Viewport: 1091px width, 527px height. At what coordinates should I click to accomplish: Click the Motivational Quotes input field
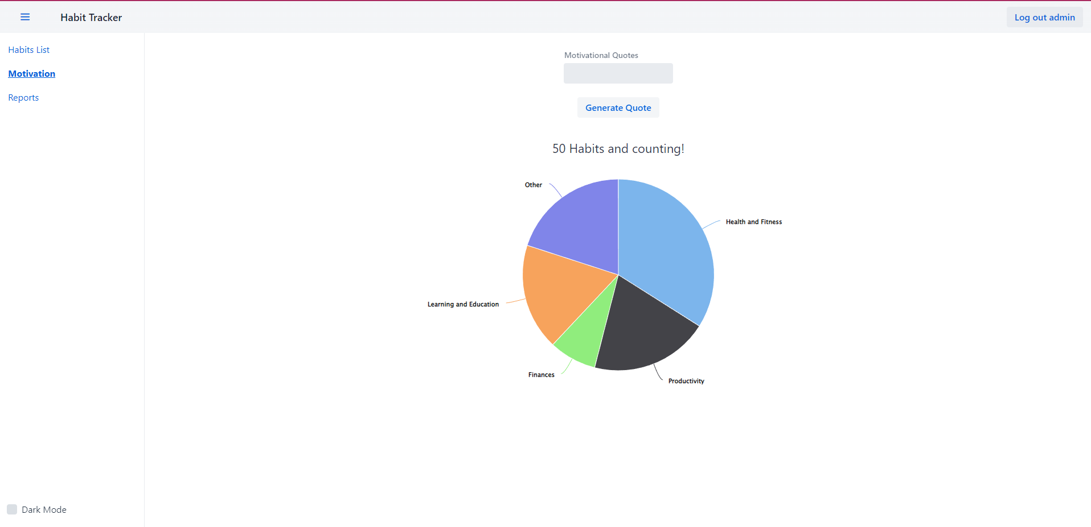click(618, 73)
